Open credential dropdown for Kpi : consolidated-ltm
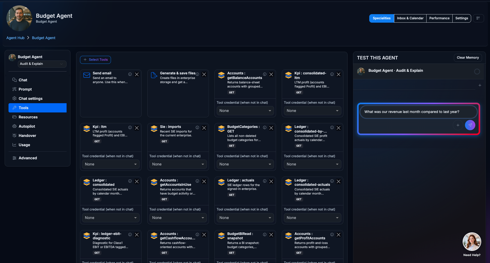The image size is (490, 263). [x=312, y=111]
